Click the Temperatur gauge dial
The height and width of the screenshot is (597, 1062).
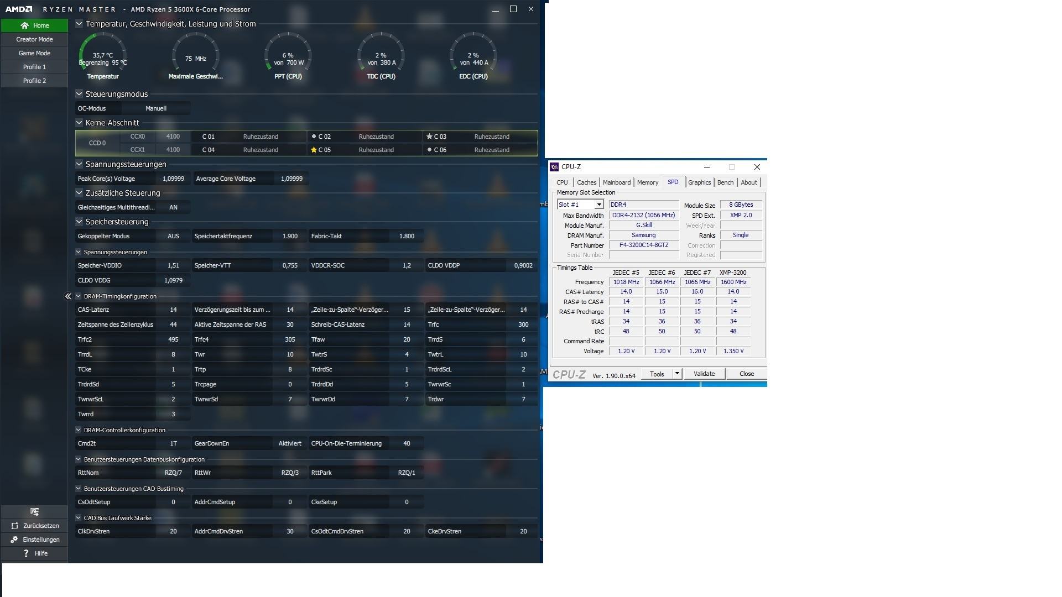click(103, 55)
